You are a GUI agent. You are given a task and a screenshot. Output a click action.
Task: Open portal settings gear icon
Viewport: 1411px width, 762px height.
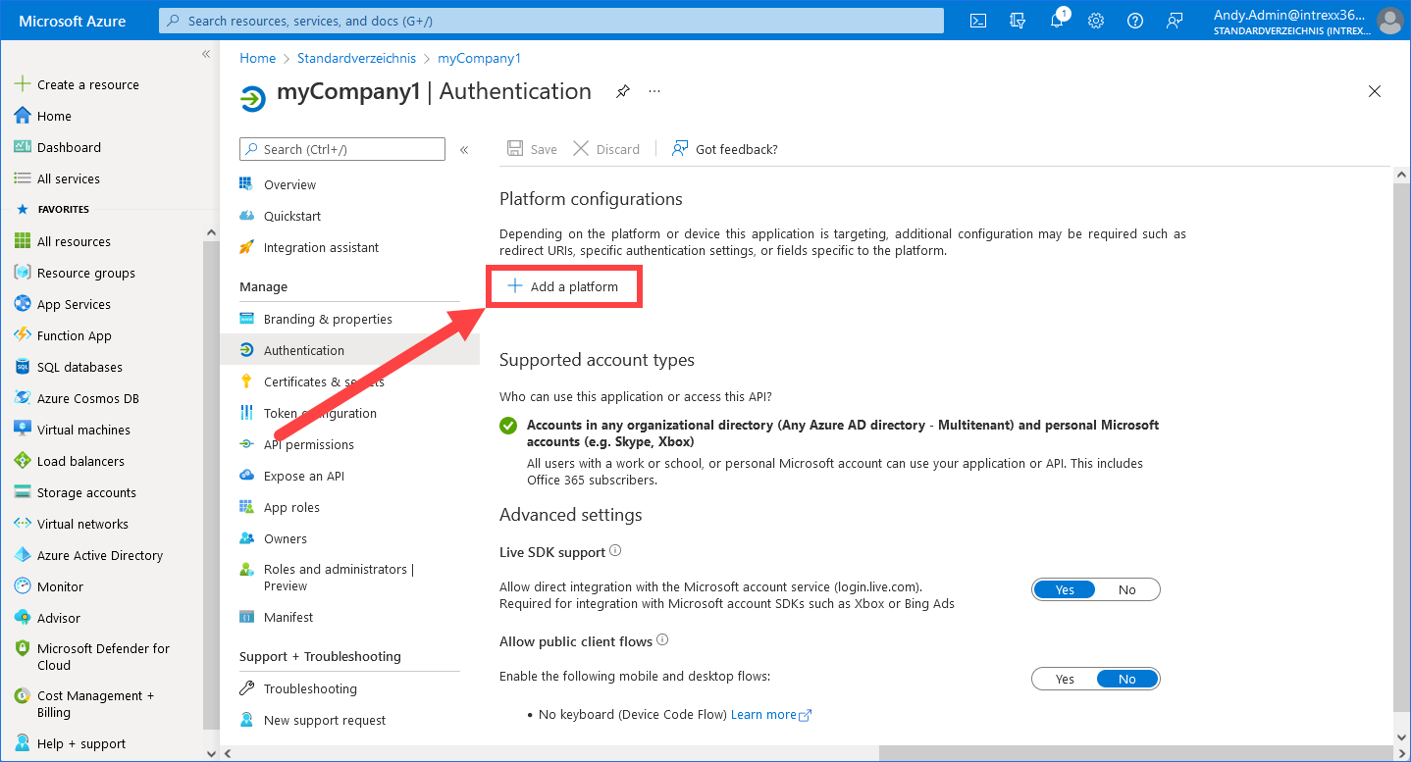click(1096, 20)
